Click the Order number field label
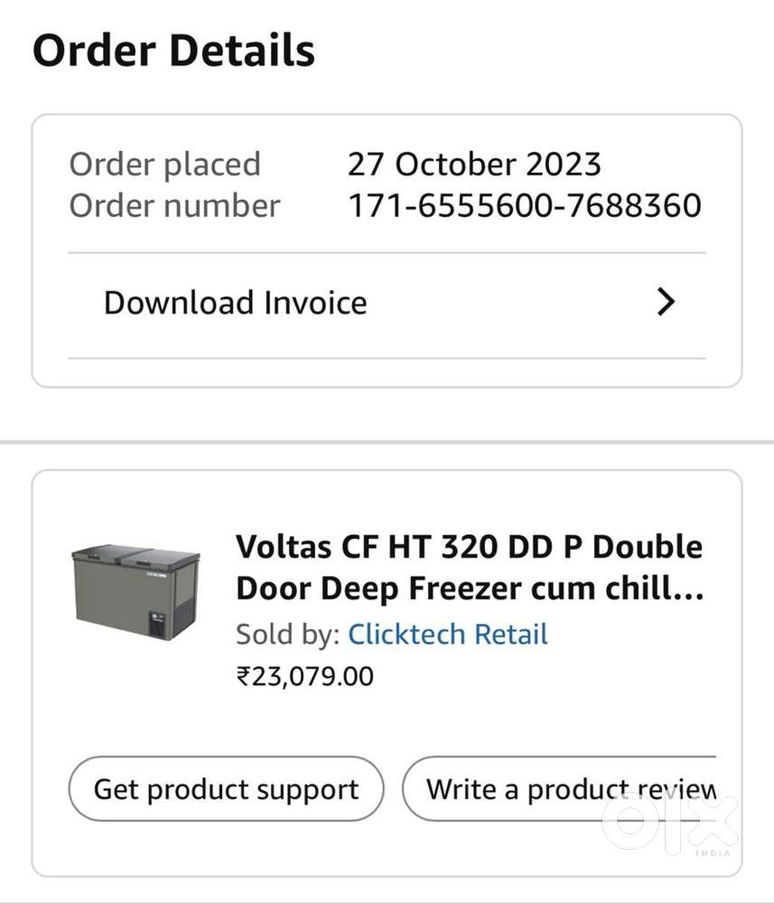Image resolution: width=774 pixels, height=904 pixels. point(174,205)
